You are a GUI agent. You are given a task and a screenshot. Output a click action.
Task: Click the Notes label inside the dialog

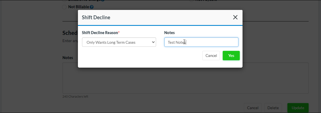[169, 33]
